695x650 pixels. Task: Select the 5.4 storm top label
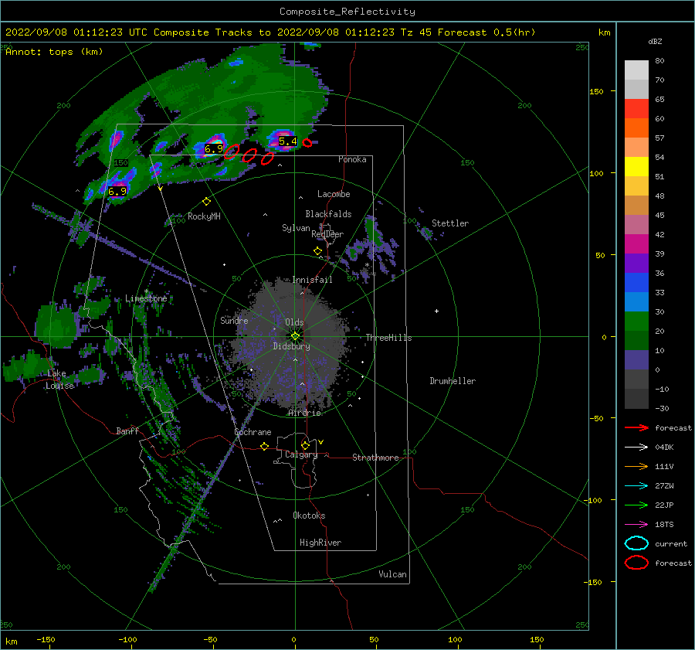point(288,141)
